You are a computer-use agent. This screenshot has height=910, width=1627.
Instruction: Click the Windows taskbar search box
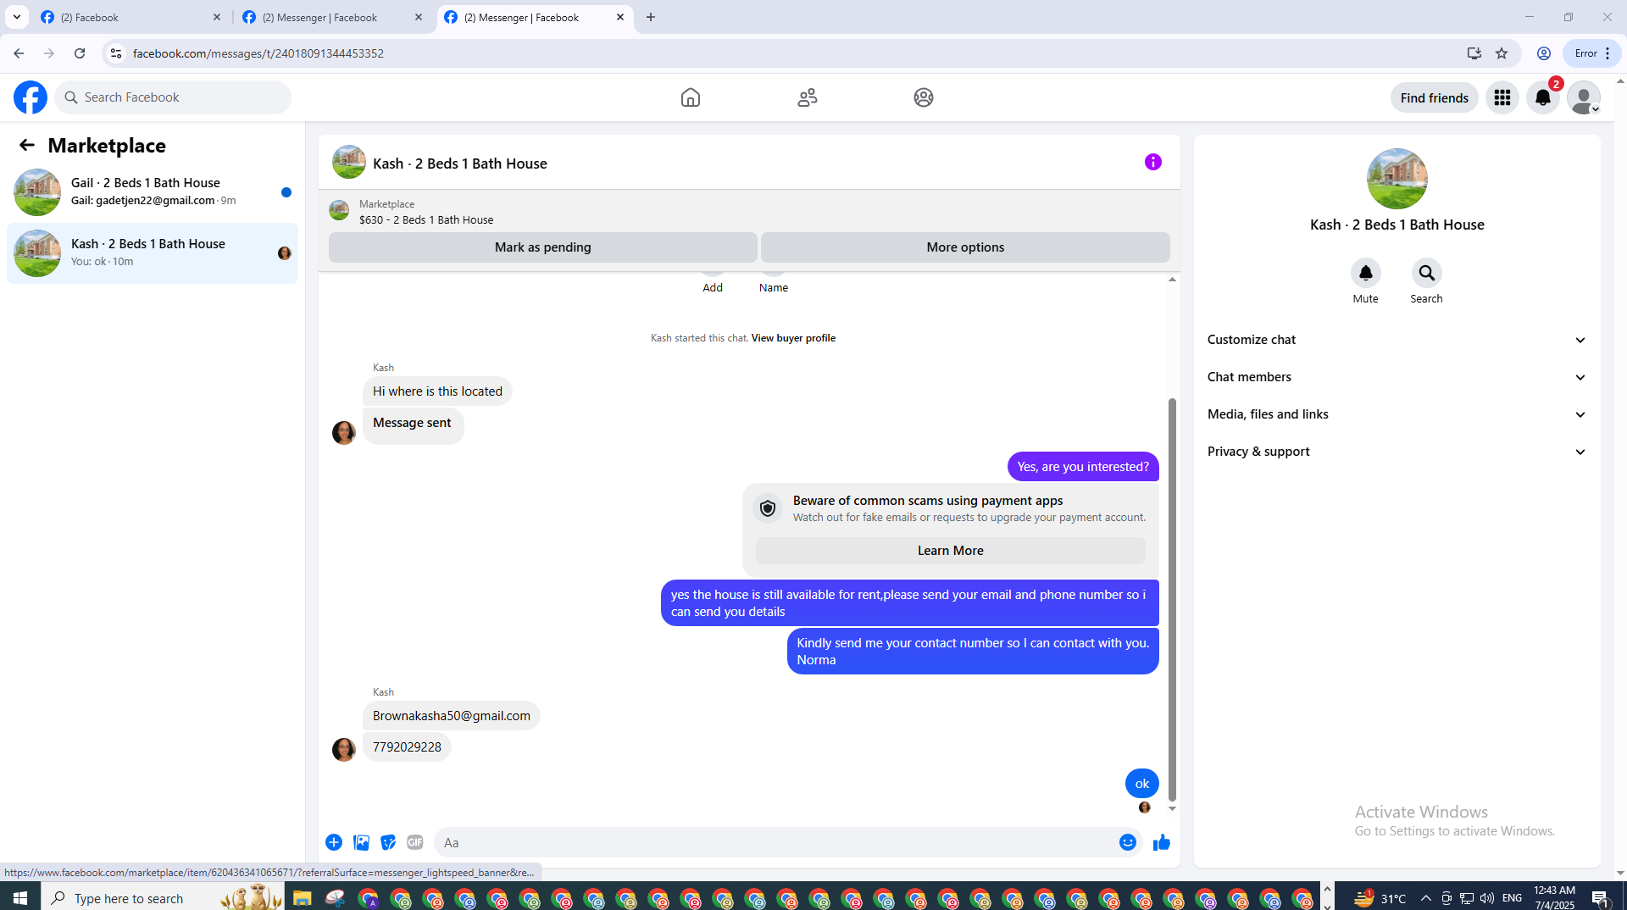click(x=163, y=897)
